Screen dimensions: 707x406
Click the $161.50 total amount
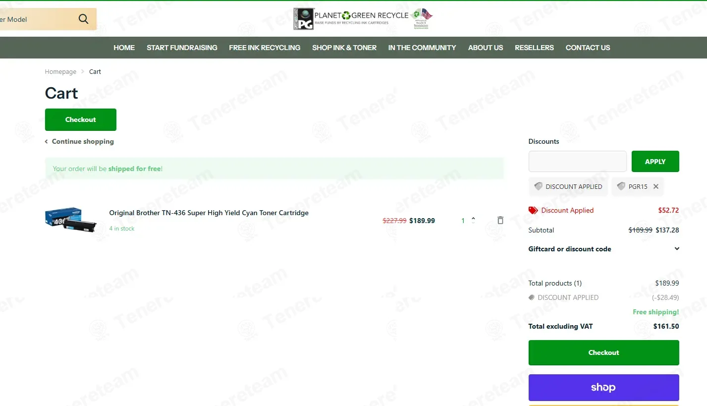tap(666, 326)
